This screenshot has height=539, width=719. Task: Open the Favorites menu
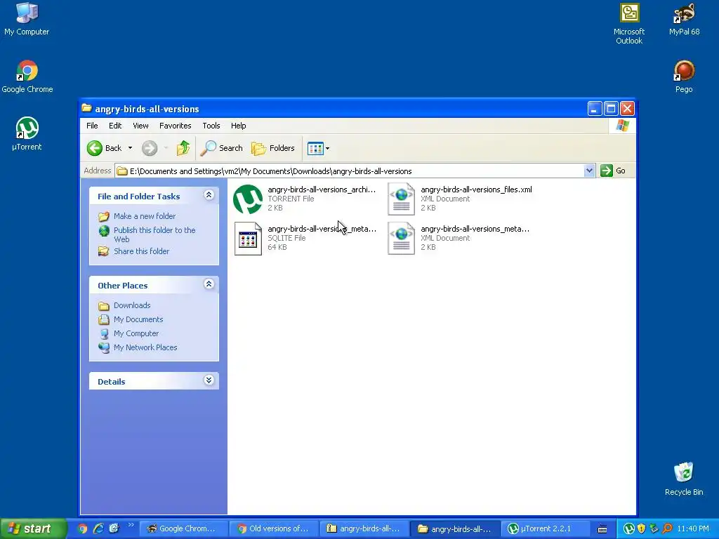(x=175, y=126)
